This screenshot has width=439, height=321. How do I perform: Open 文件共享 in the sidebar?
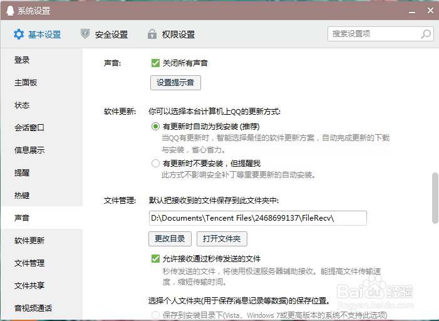tap(42, 285)
